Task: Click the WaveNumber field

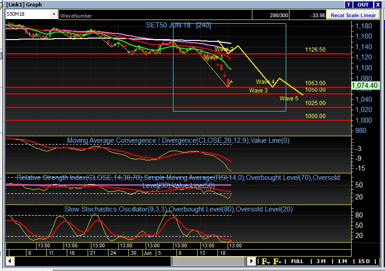Action: (x=155, y=15)
